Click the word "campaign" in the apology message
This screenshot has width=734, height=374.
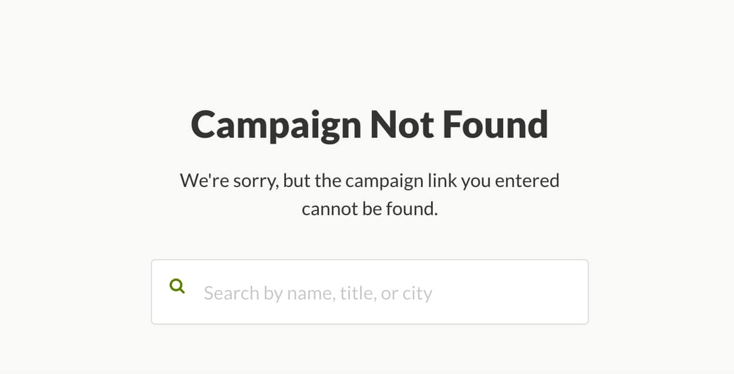384,181
